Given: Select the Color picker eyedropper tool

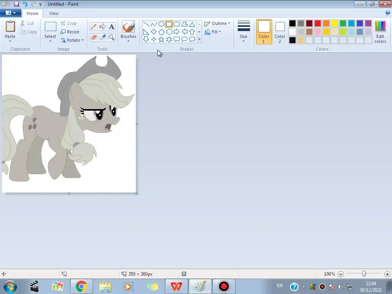Looking at the screenshot, I should pyautogui.click(x=103, y=37).
